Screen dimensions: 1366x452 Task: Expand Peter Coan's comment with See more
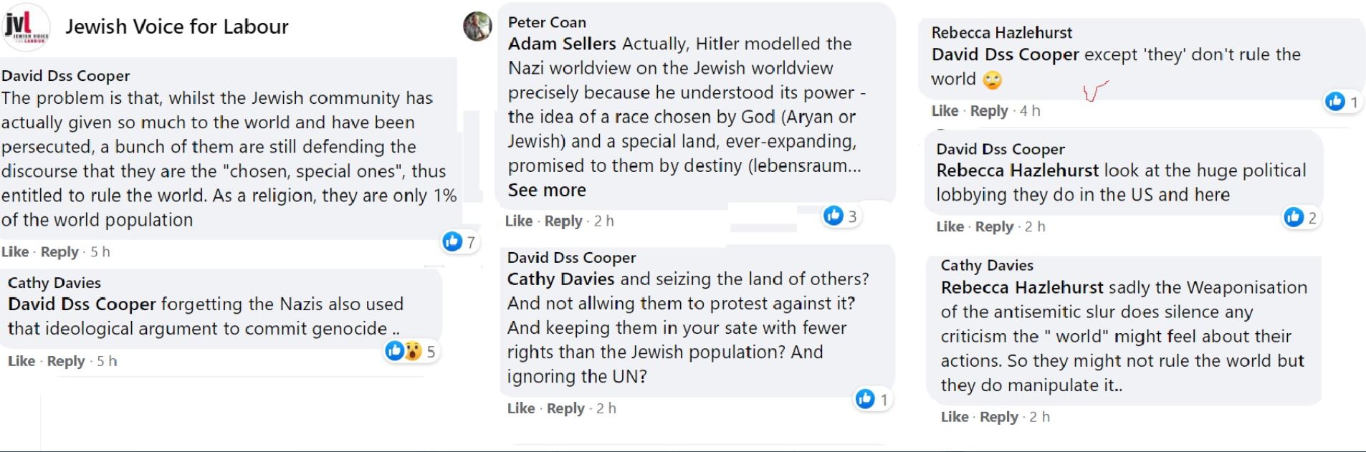tap(547, 191)
